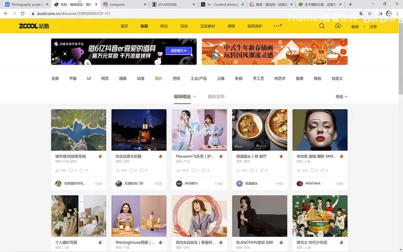Click the like thumb on 城市绿洲 card
This screenshot has width=403, height=252.
81,170
